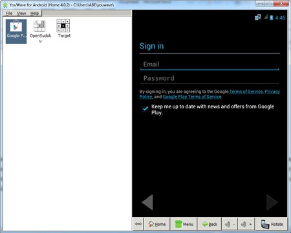Click the Home button in emulator bar

(157, 224)
